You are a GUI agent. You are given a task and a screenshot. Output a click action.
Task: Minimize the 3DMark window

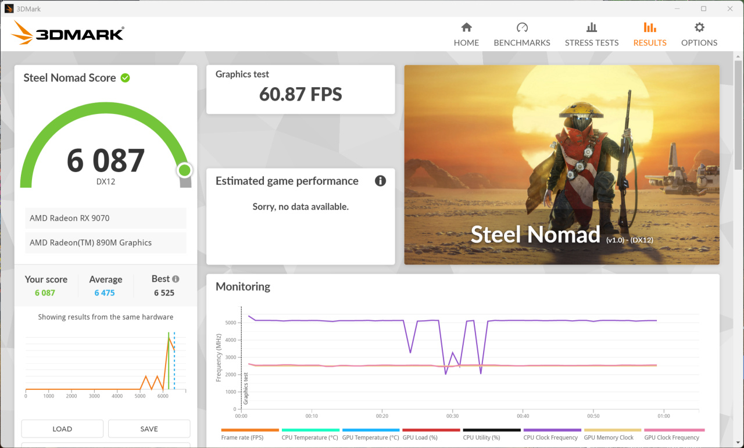click(x=677, y=9)
